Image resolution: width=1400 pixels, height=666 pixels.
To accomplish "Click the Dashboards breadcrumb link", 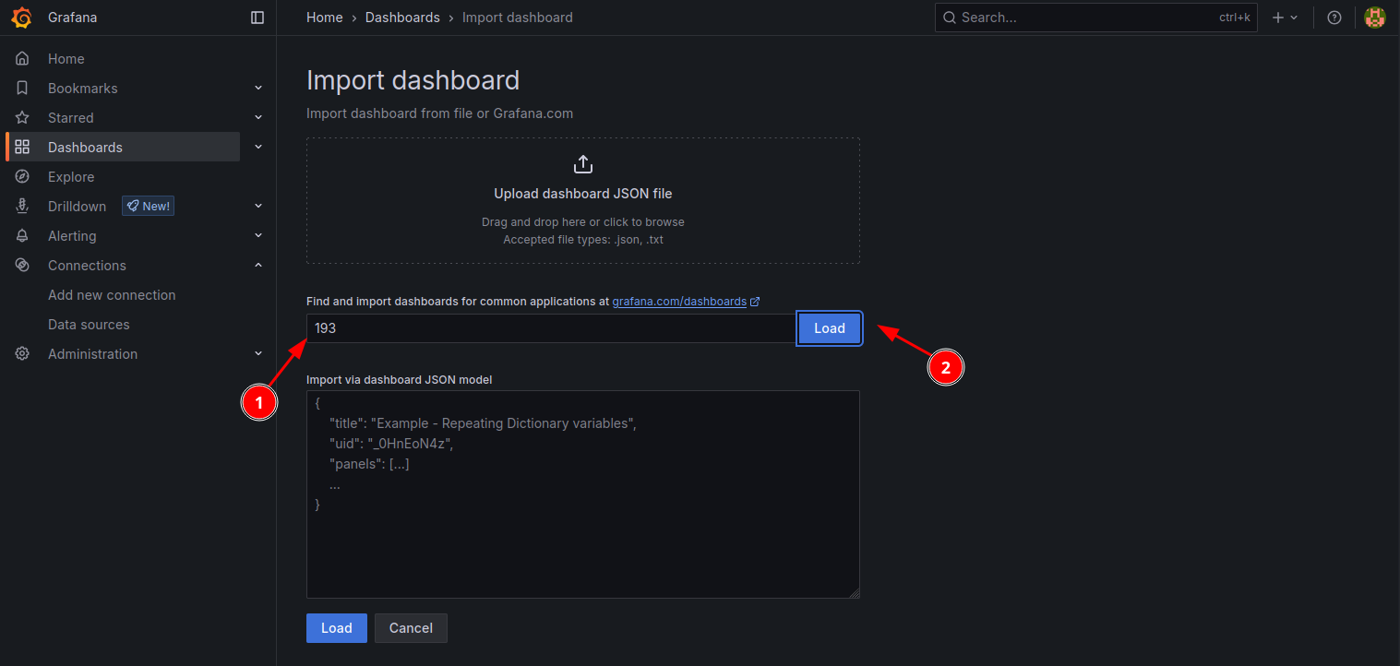I will [x=402, y=18].
